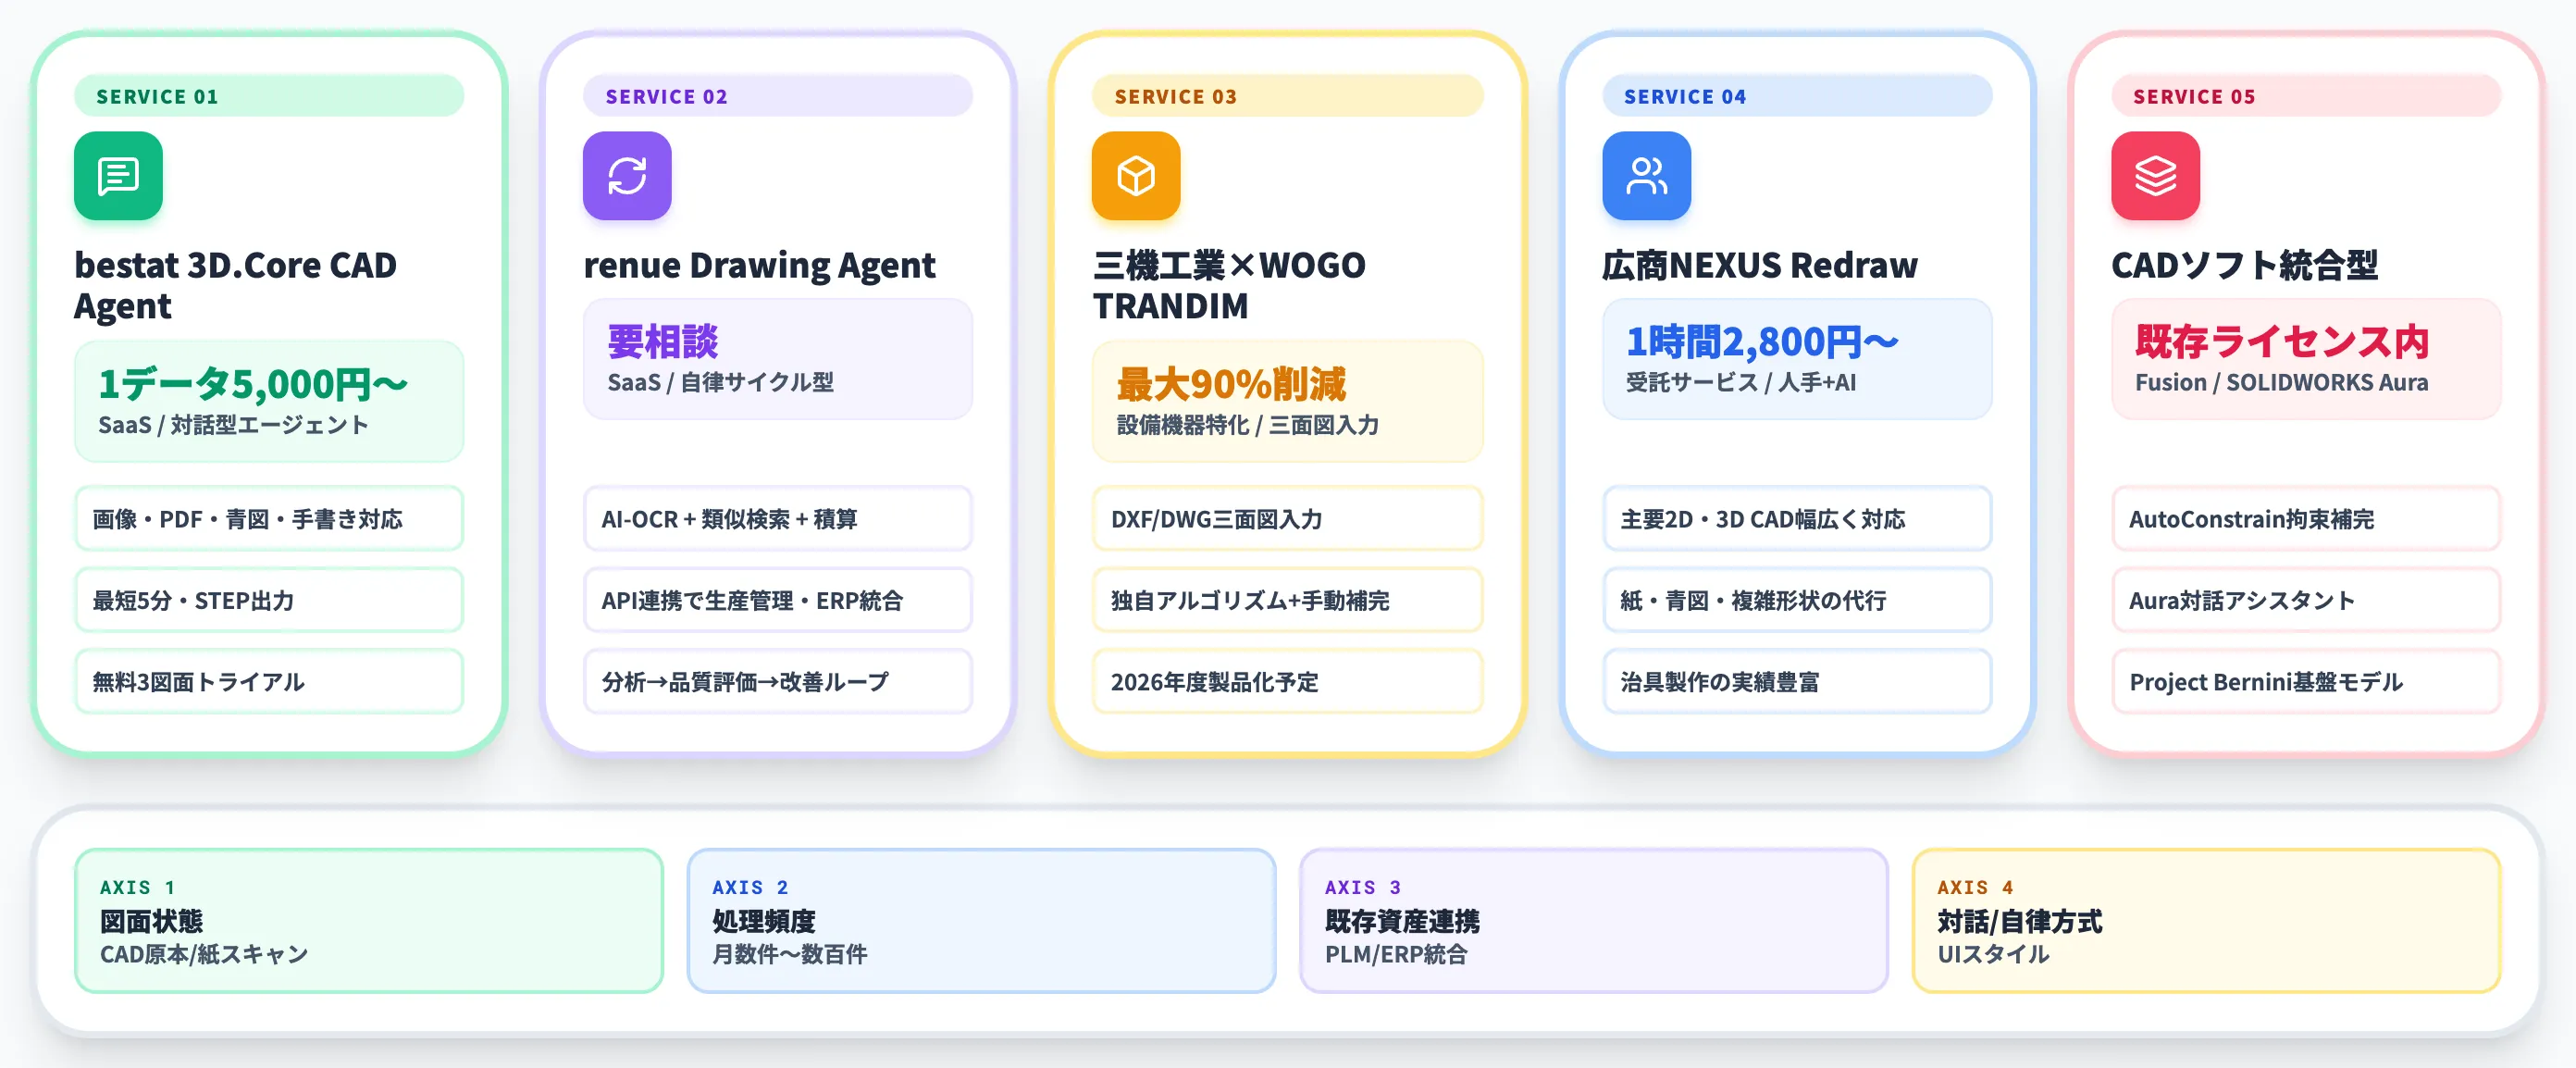Click the AXIS 3 既存資産連携 card

click(1594, 921)
